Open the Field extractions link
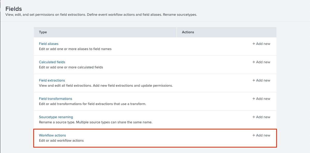310x153 pixels. (x=52, y=80)
